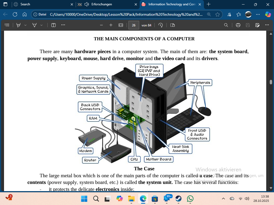Screen dimensions: 274x205
Task: Open the PDF table of contents
Action: pyautogui.click(x=7, y=25)
